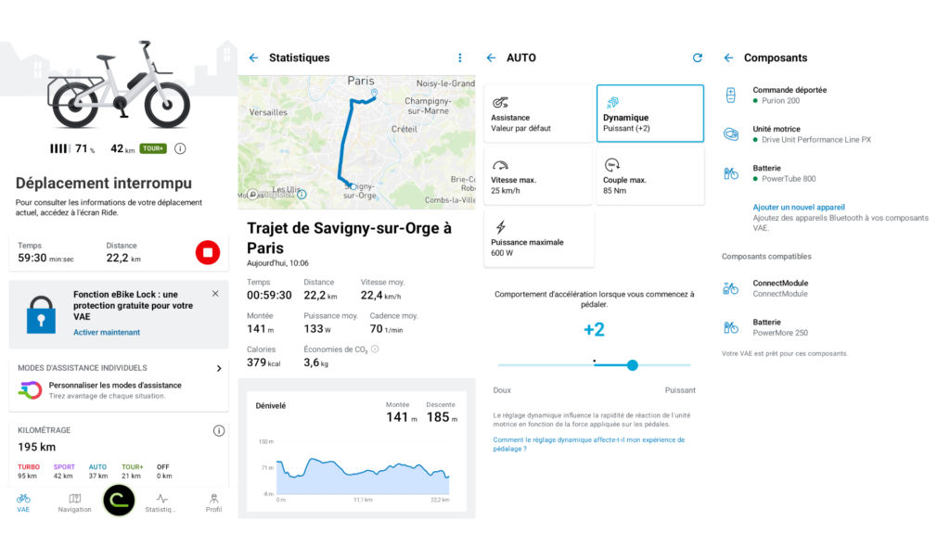Dismiss the eBike Lock banner
The width and height of the screenshot is (950, 534).
(215, 294)
